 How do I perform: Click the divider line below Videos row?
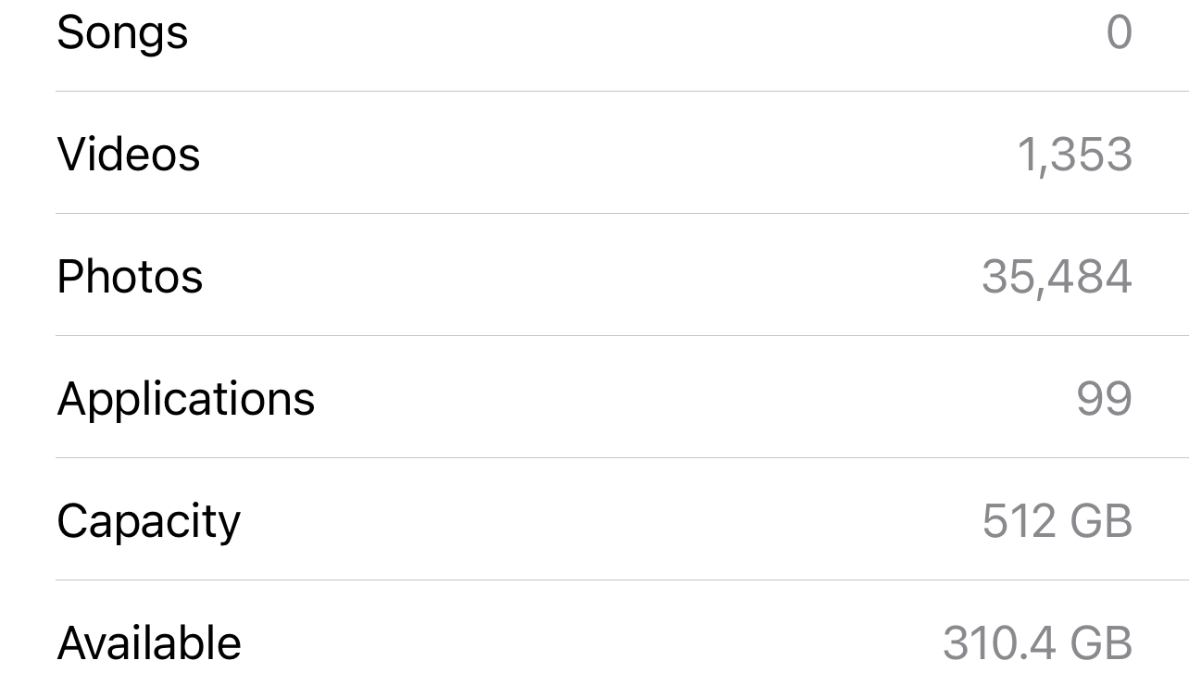click(620, 213)
